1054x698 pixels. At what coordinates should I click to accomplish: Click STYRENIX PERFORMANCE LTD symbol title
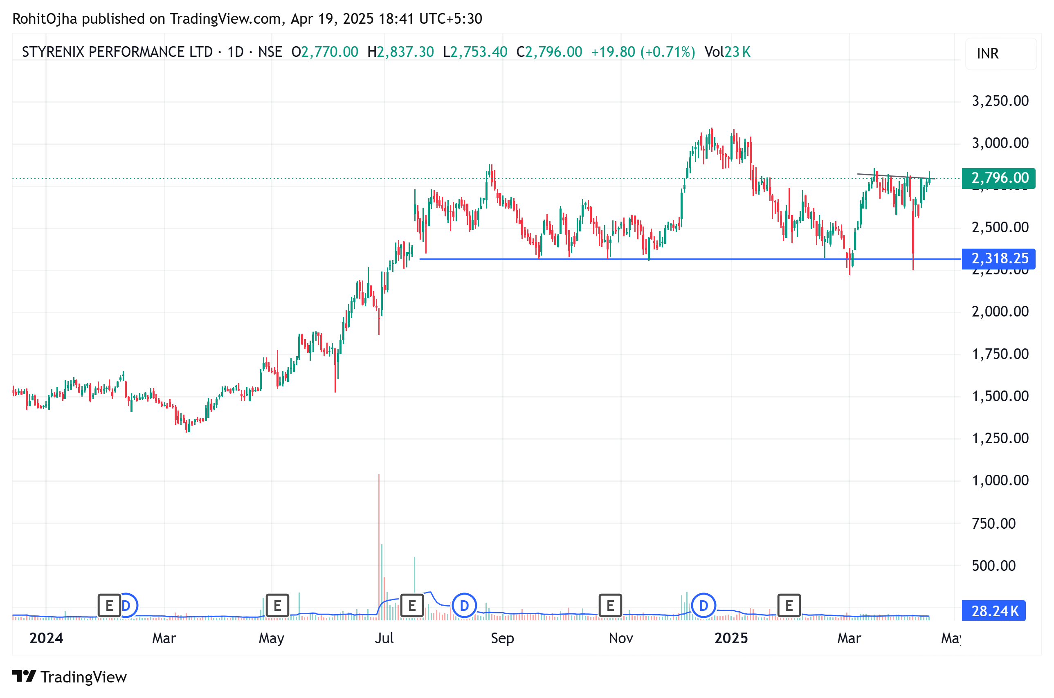[117, 52]
